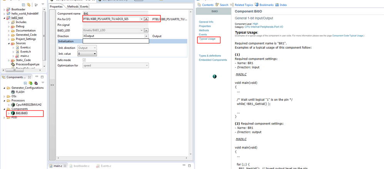Expand the Static_Code folder

[9, 60]
